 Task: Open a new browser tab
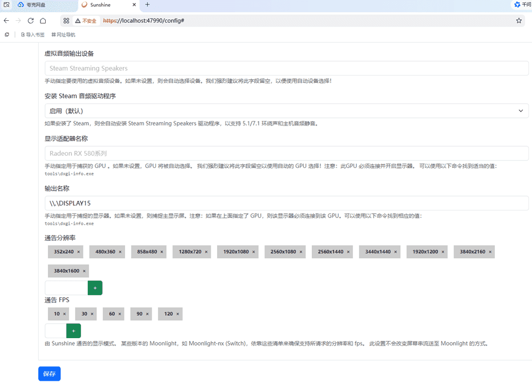147,5
